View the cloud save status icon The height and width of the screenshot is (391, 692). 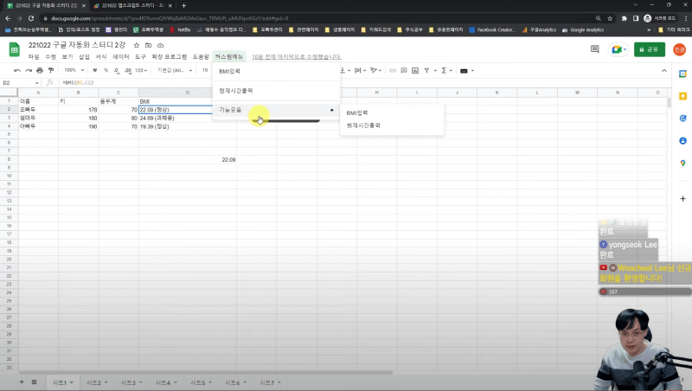161,46
